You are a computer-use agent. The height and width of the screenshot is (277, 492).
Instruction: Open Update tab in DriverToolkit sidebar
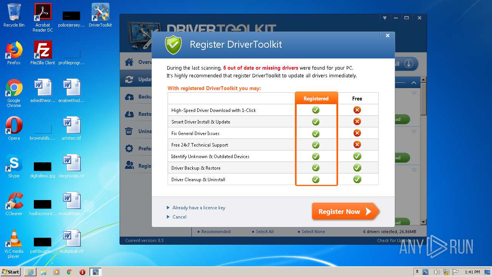coord(136,79)
